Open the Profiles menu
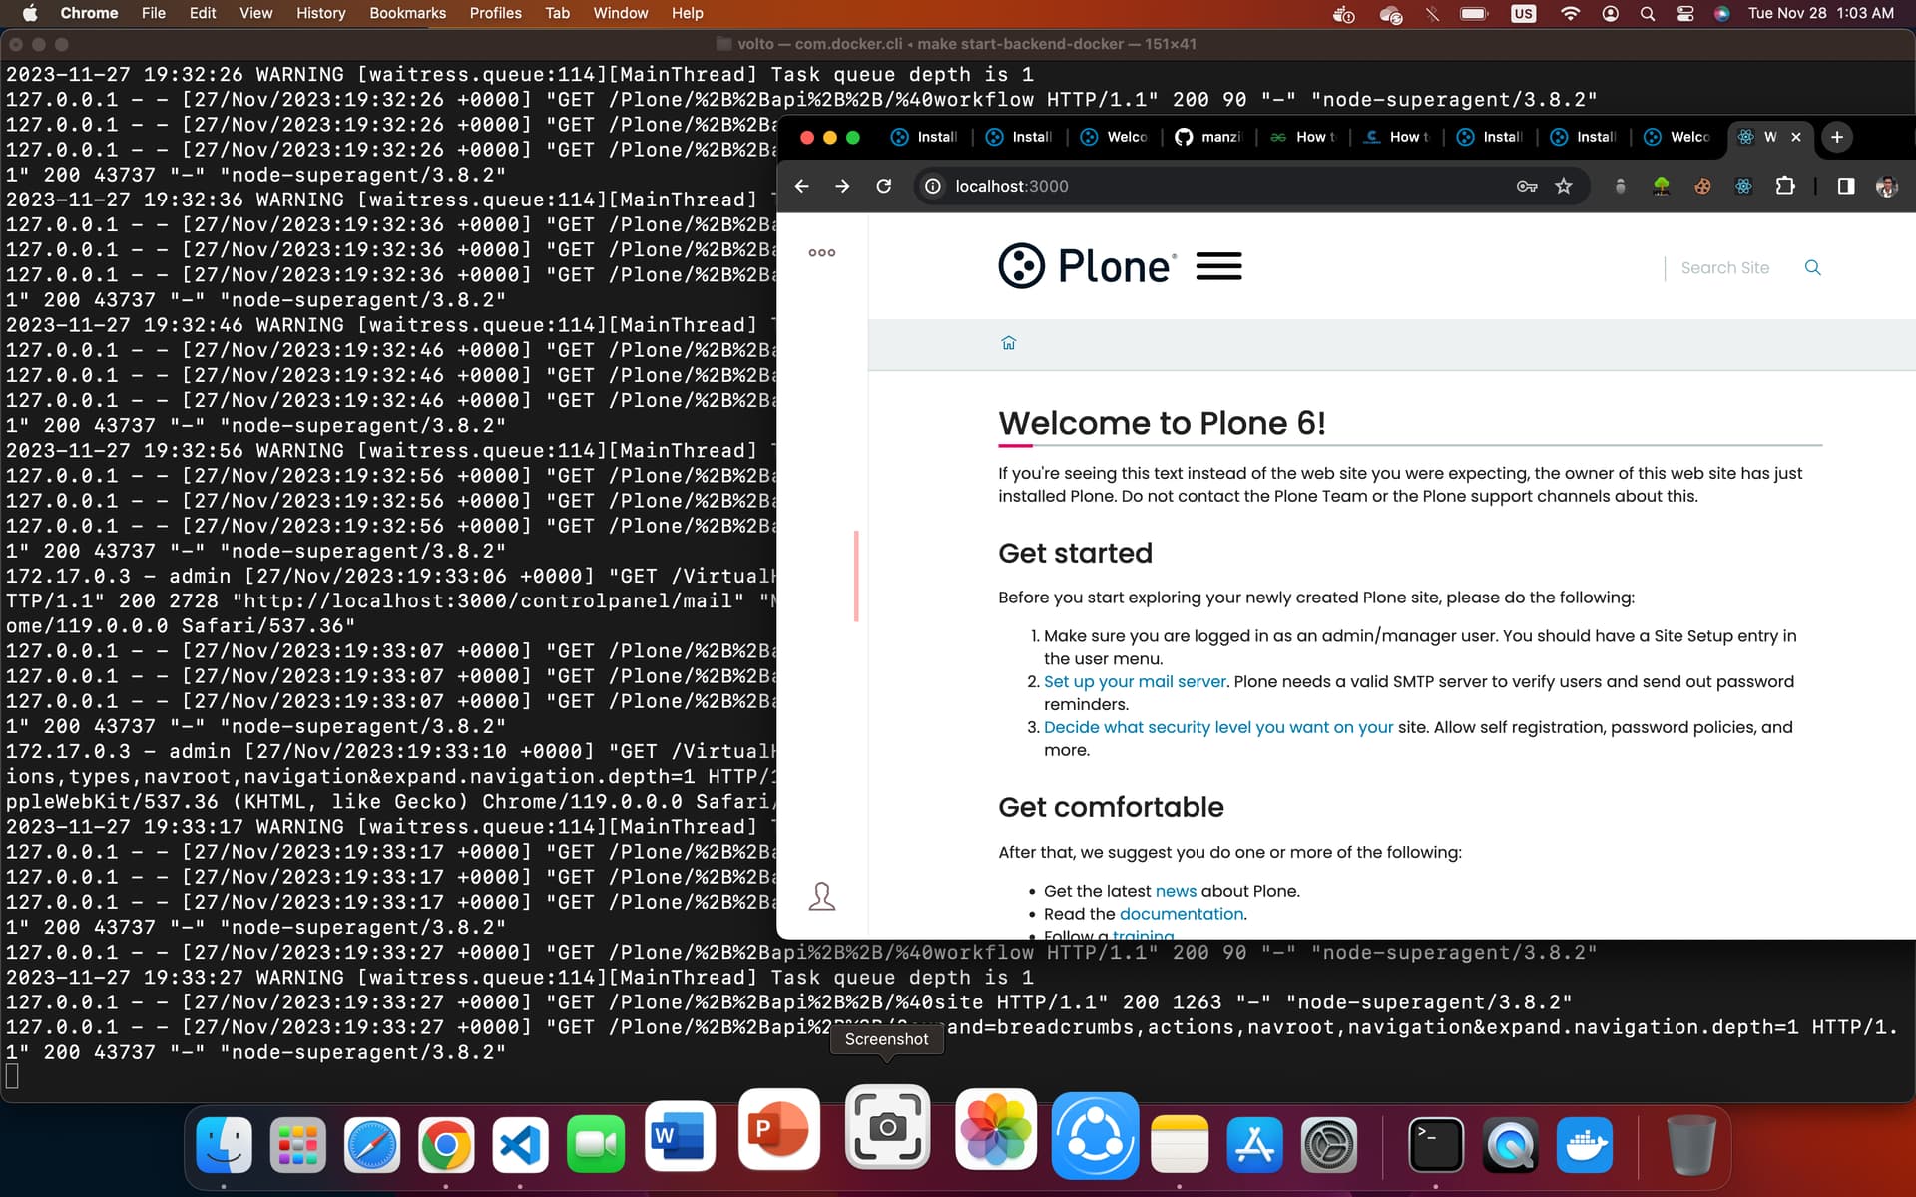This screenshot has height=1197, width=1916. pos(495,13)
